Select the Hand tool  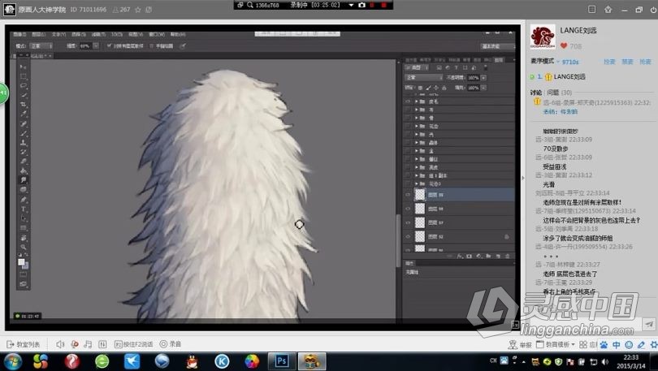[23, 238]
